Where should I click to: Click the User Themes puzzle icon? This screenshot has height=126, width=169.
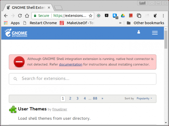tap(13, 109)
